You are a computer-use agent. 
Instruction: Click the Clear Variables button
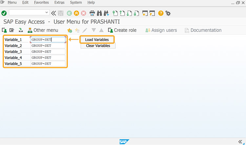point(98,46)
